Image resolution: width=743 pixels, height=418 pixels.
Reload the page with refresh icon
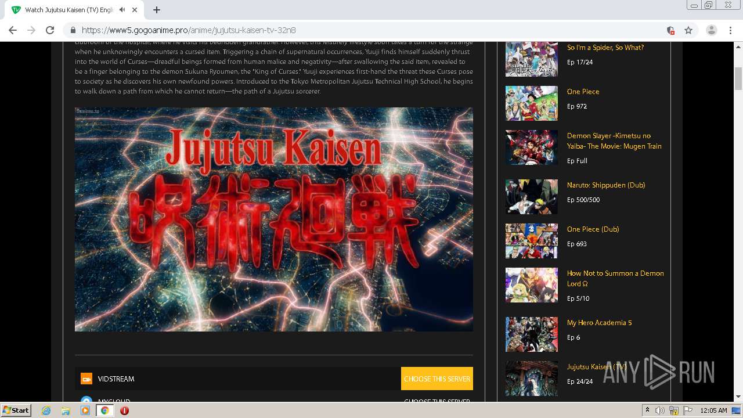(x=50, y=30)
